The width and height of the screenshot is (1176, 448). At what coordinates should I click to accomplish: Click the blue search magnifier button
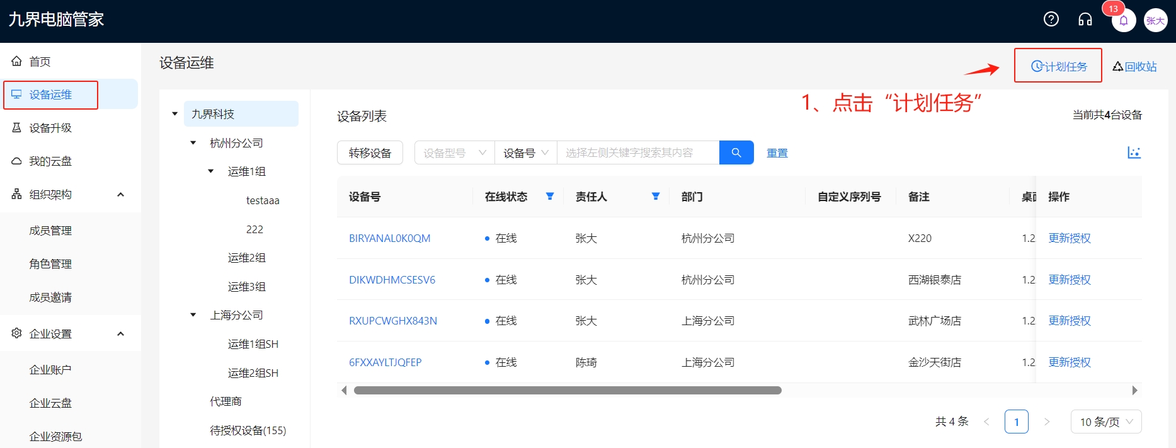tap(736, 152)
